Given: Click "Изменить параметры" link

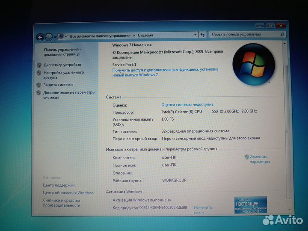Looking at the screenshot, I should [260, 159].
